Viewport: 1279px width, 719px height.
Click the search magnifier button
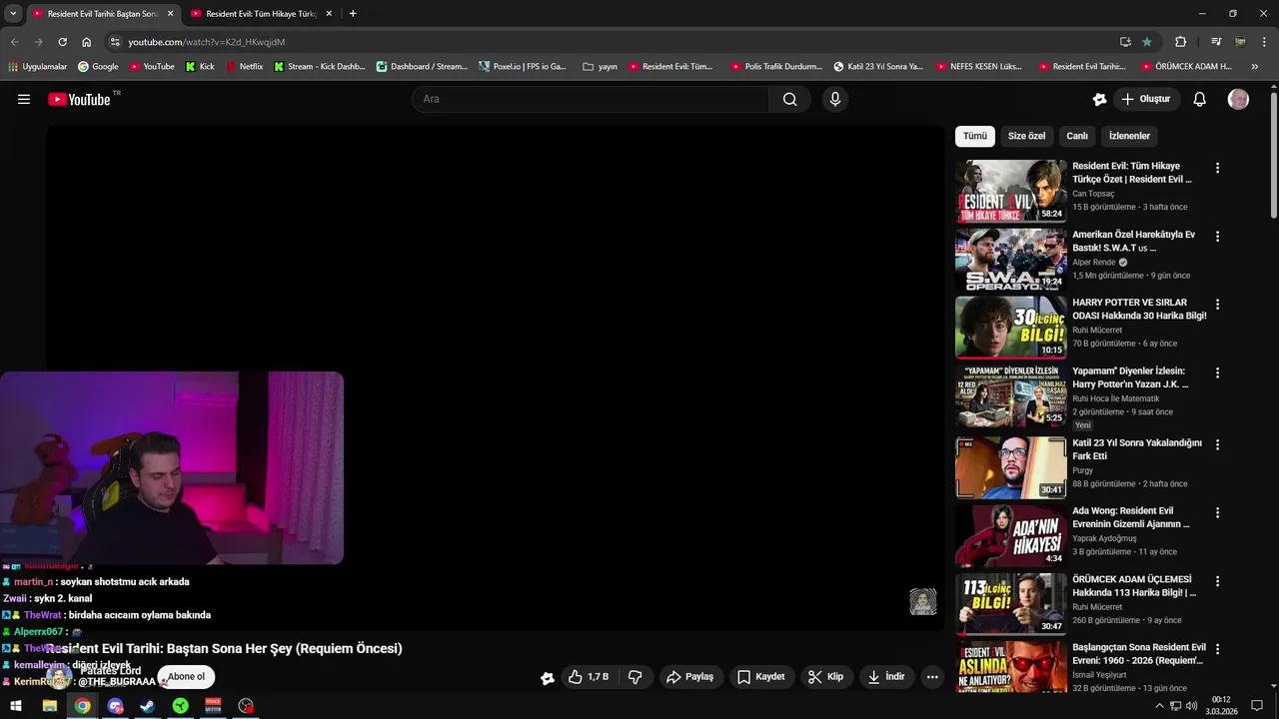coord(789,99)
